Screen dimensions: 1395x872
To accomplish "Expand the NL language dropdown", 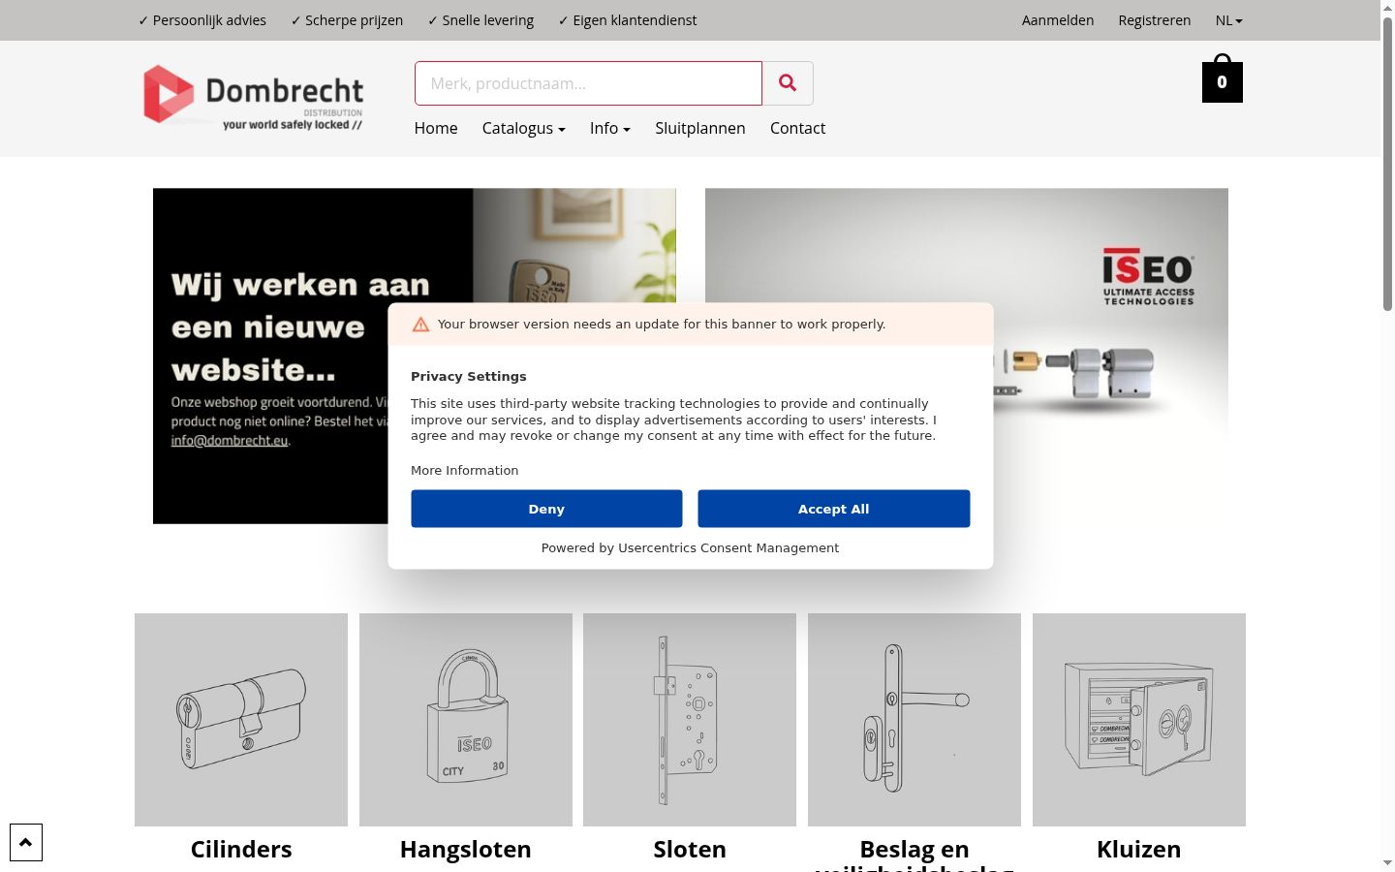I will click(x=1228, y=20).
